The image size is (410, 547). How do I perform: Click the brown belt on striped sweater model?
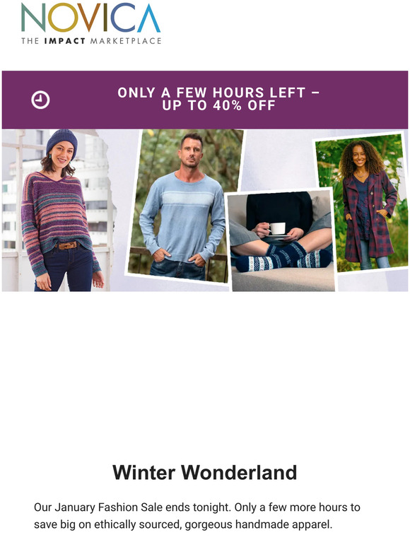coord(68,246)
